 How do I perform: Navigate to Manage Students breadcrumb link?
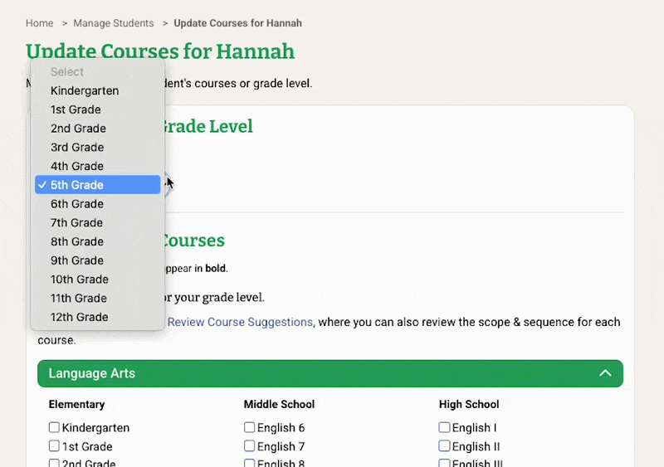[x=113, y=23]
